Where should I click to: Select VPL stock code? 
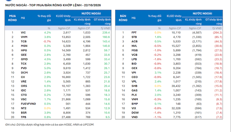coord(134,81)
